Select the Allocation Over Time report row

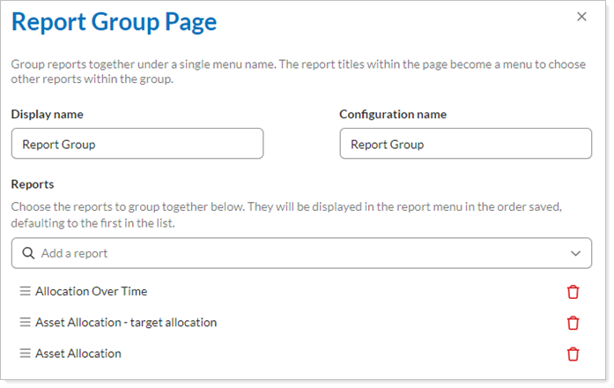click(92, 291)
